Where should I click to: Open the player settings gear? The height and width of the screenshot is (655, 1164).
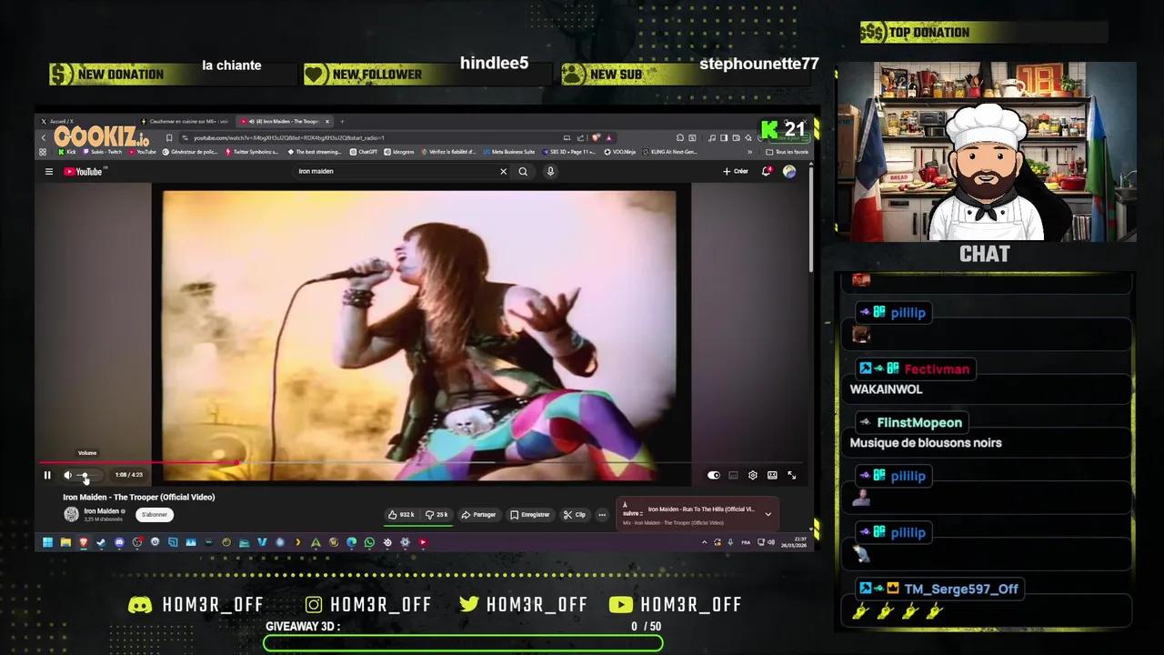[753, 475]
